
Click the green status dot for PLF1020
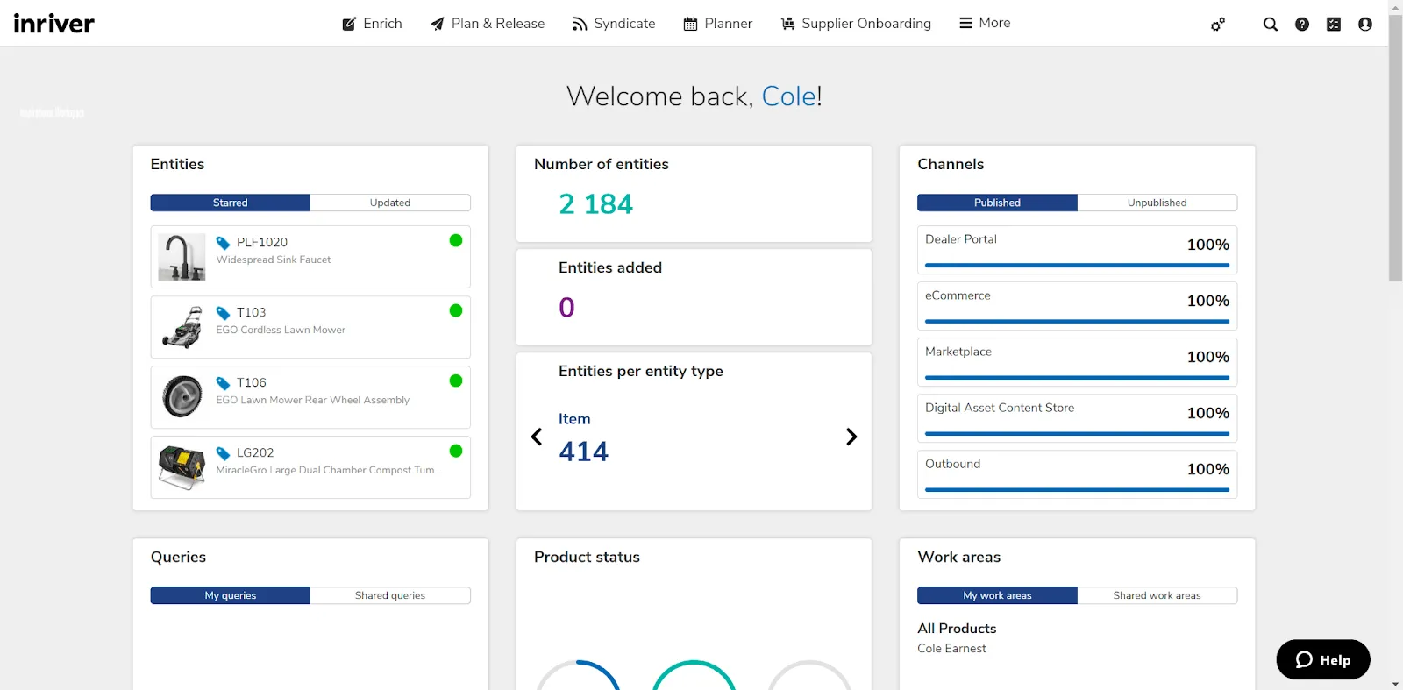(456, 240)
